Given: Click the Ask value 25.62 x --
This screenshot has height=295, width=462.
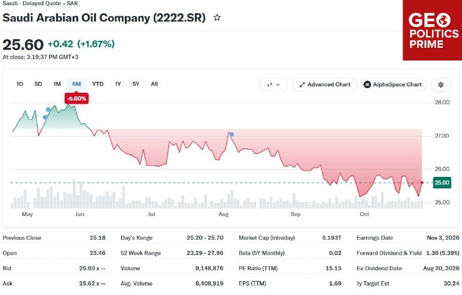Looking at the screenshot, I should (92, 283).
